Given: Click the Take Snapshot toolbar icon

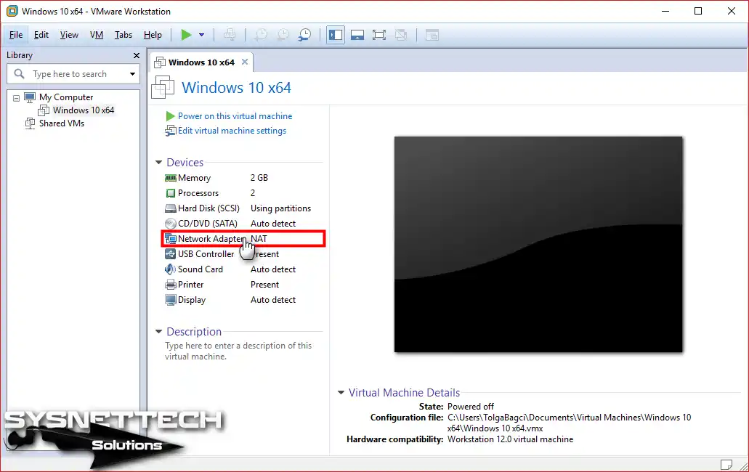Looking at the screenshot, I should pyautogui.click(x=261, y=35).
